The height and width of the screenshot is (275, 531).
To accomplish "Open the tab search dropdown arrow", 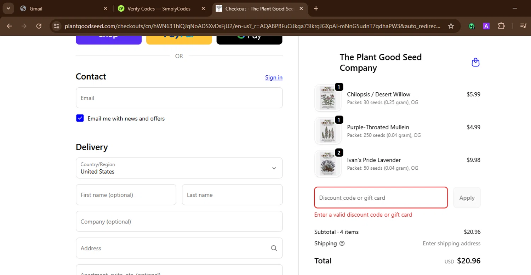I will (8, 8).
